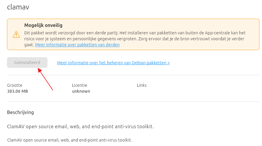Viewport: 262px width, 146px height.
Task: Select the 'unknown' licence value
Action: 81,91
